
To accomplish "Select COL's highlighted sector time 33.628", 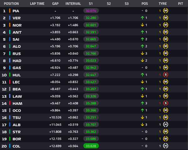I will coord(91,146).
